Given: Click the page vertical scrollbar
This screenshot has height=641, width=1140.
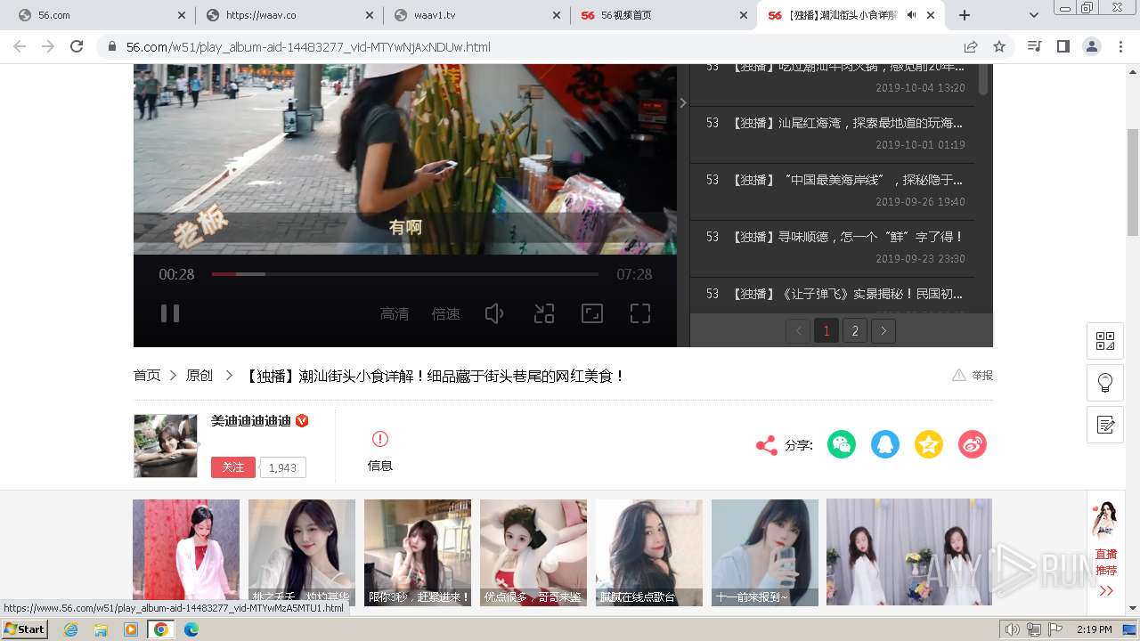Looking at the screenshot, I should click(x=1133, y=183).
